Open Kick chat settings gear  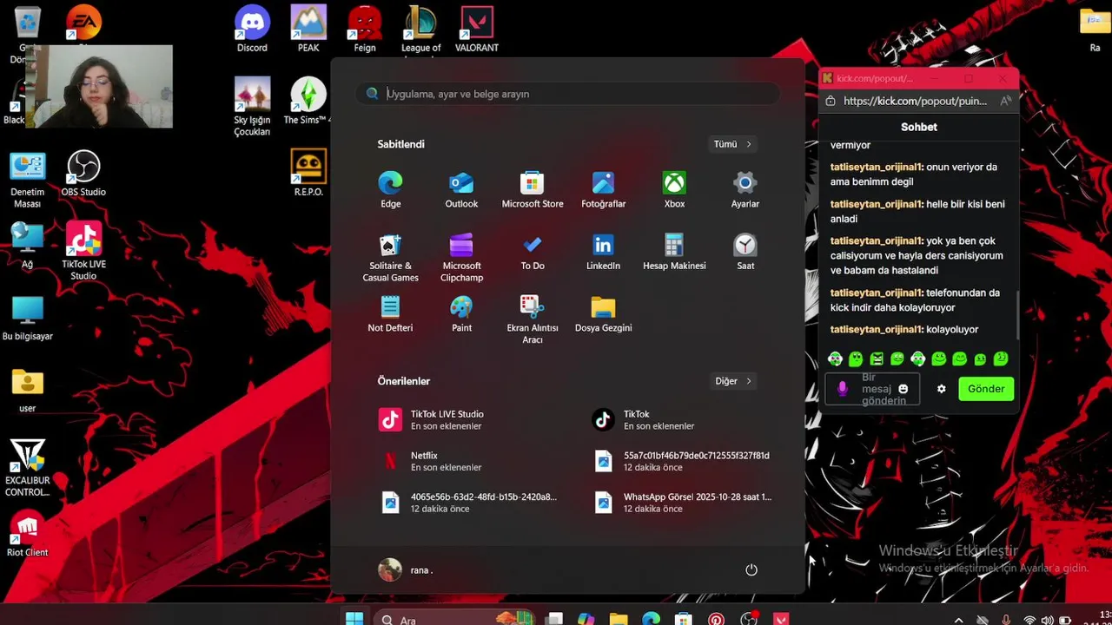[x=941, y=389]
